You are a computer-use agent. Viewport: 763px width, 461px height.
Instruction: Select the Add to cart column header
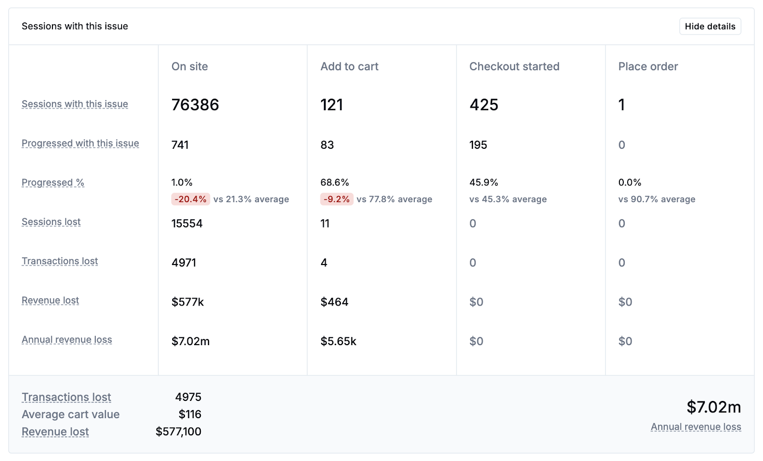click(349, 67)
